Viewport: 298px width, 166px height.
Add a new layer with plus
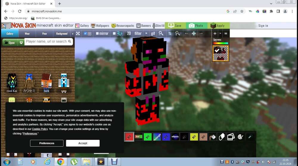pos(215,33)
